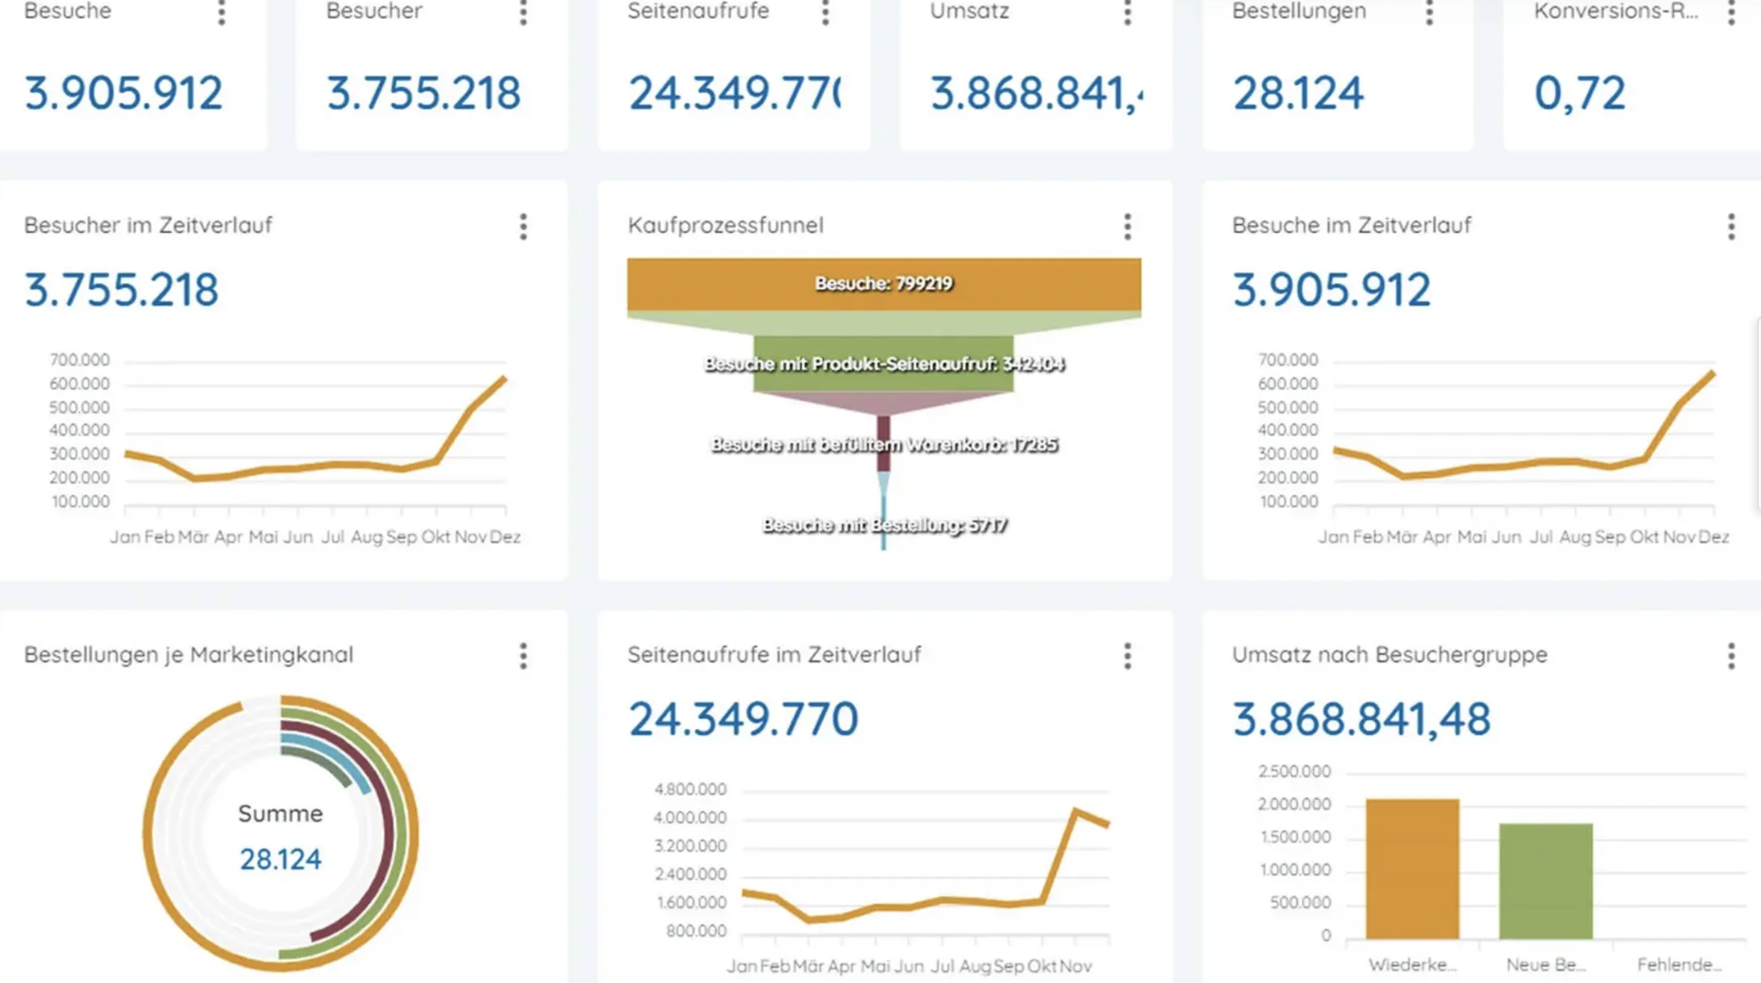The height and width of the screenshot is (983, 1761).
Task: Open the Besuche im Zeitverlauf options menu
Action: 1731,226
